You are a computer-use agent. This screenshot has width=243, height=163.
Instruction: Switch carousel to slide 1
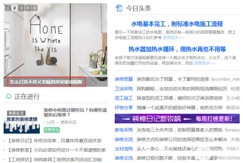coord(8,8)
